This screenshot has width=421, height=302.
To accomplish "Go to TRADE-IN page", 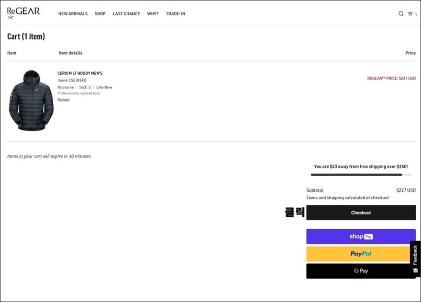I will tap(176, 14).
